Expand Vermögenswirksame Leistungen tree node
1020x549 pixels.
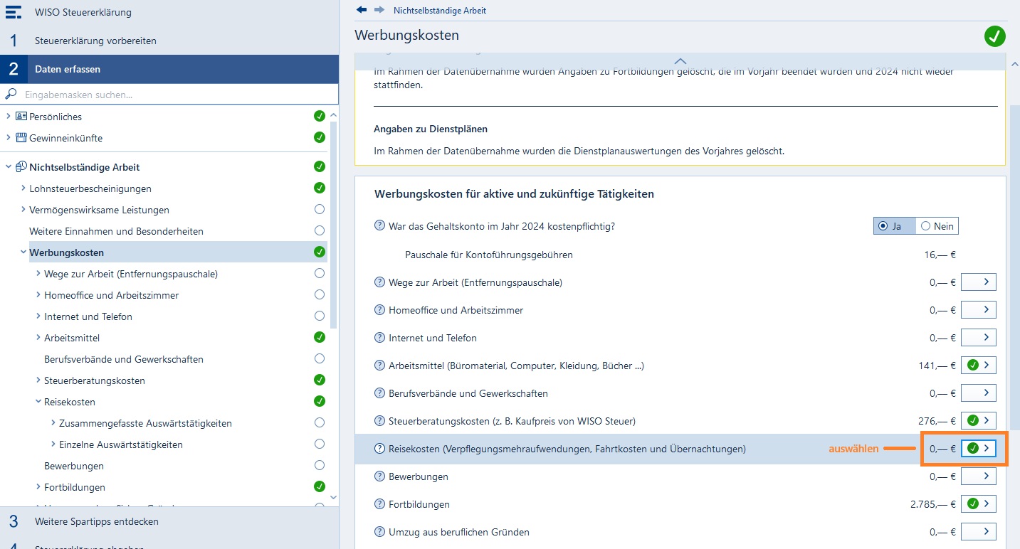pos(23,210)
